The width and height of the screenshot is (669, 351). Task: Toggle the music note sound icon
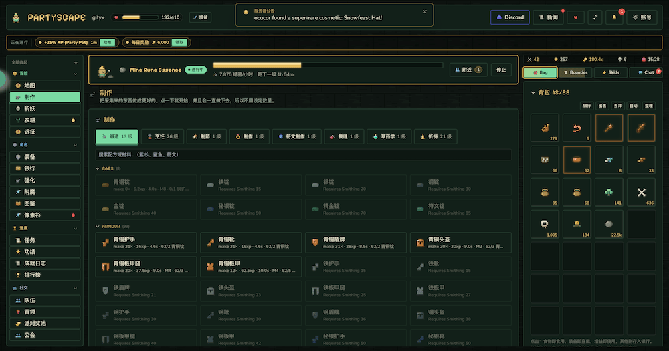(595, 17)
